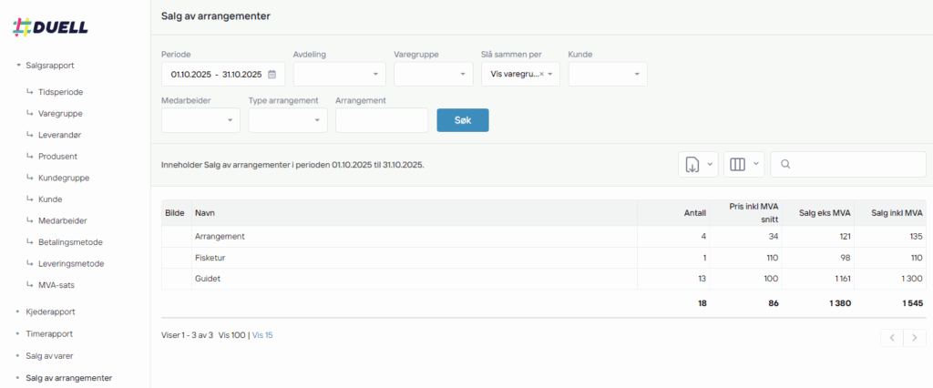
Task: Click the export download icon
Action: click(x=692, y=165)
